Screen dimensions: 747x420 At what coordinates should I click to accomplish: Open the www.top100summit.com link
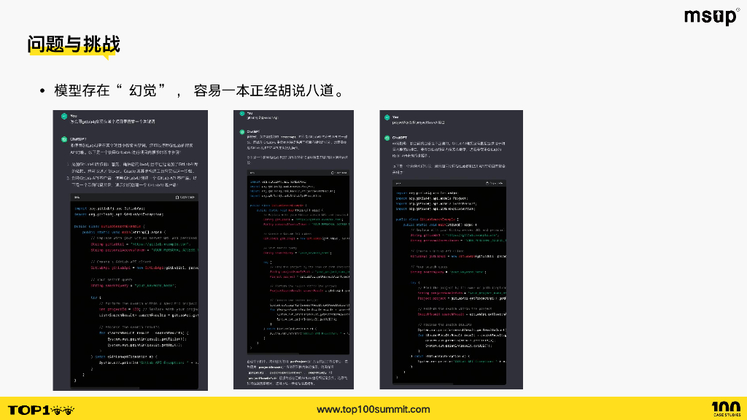point(373,409)
